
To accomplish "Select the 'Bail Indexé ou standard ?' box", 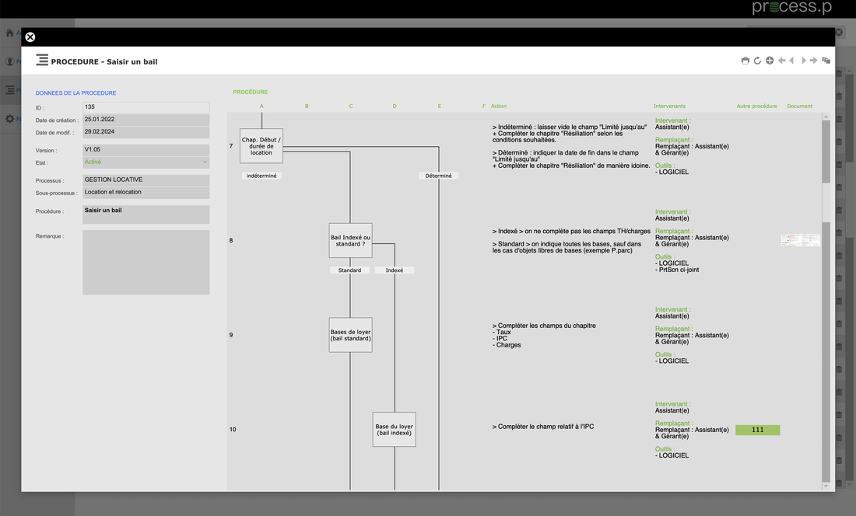I will 350,240.
